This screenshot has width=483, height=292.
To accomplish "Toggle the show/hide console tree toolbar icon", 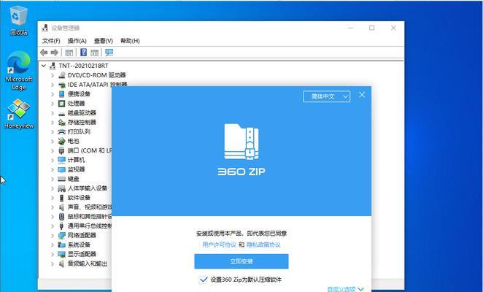I will [69, 53].
